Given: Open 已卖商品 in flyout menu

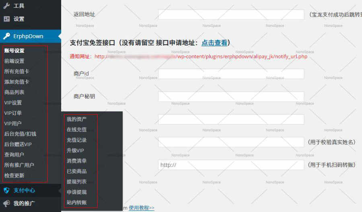Looking at the screenshot, I should (x=77, y=171).
